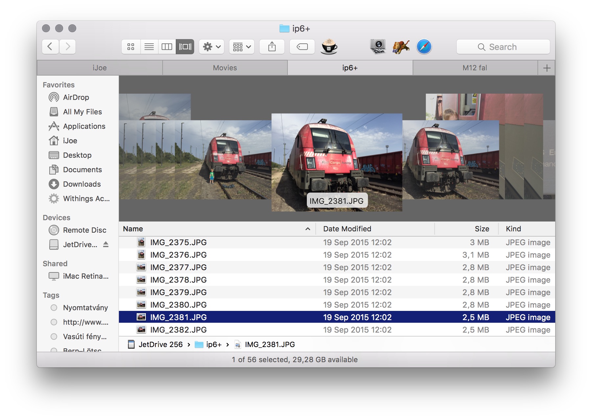Select file IMG_2378.JPG
The width and height of the screenshot is (592, 420).
pos(337,280)
